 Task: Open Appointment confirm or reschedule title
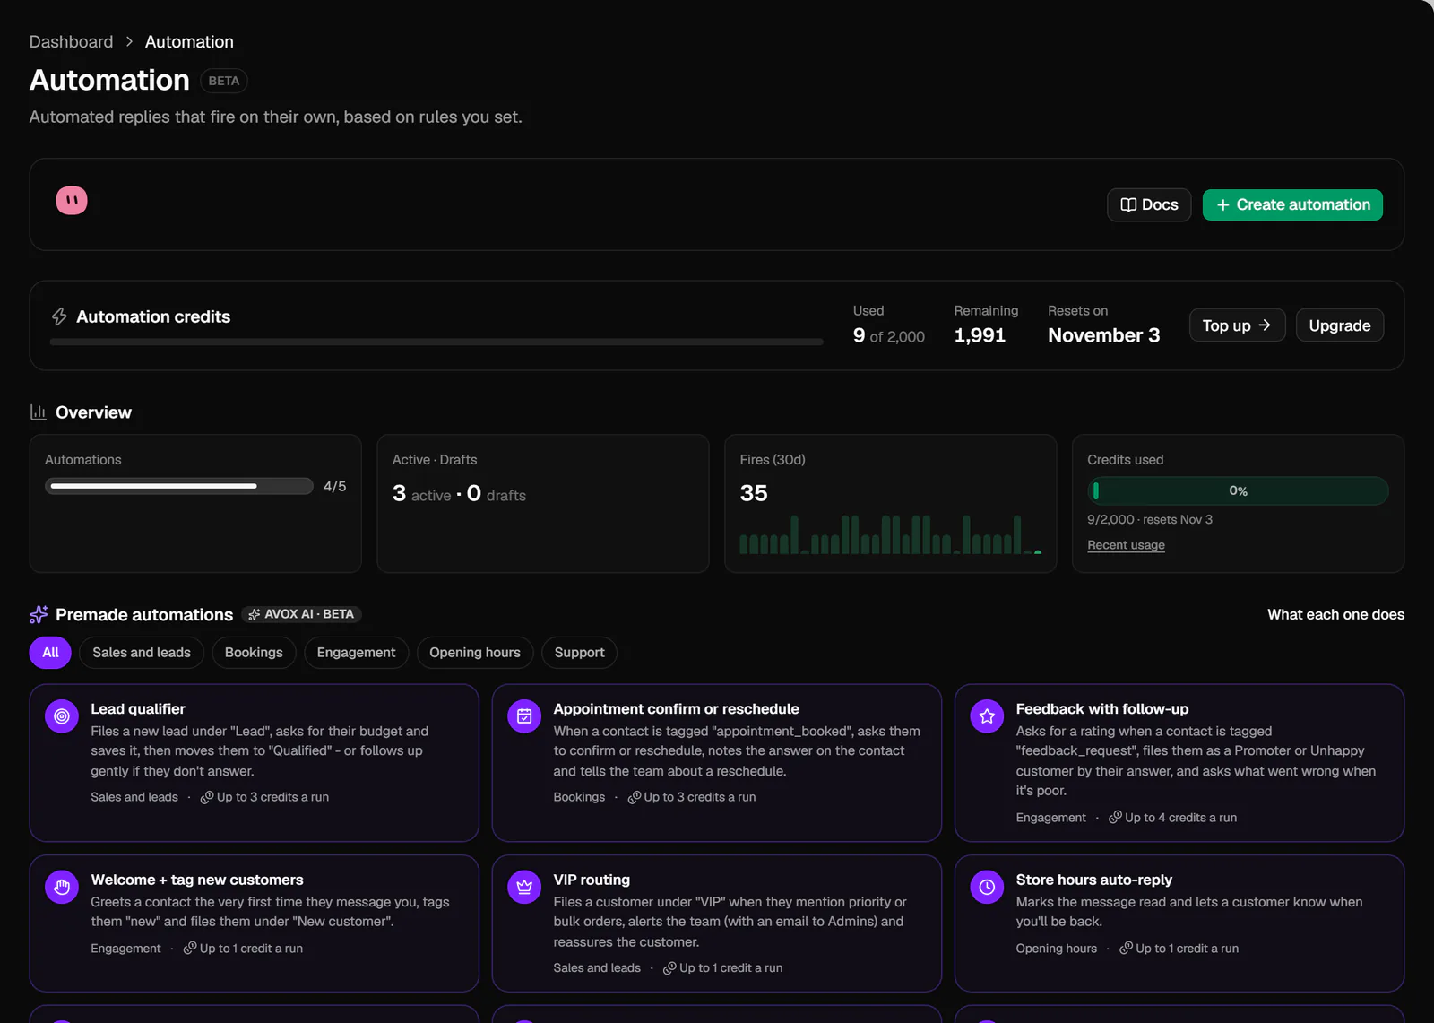676,709
